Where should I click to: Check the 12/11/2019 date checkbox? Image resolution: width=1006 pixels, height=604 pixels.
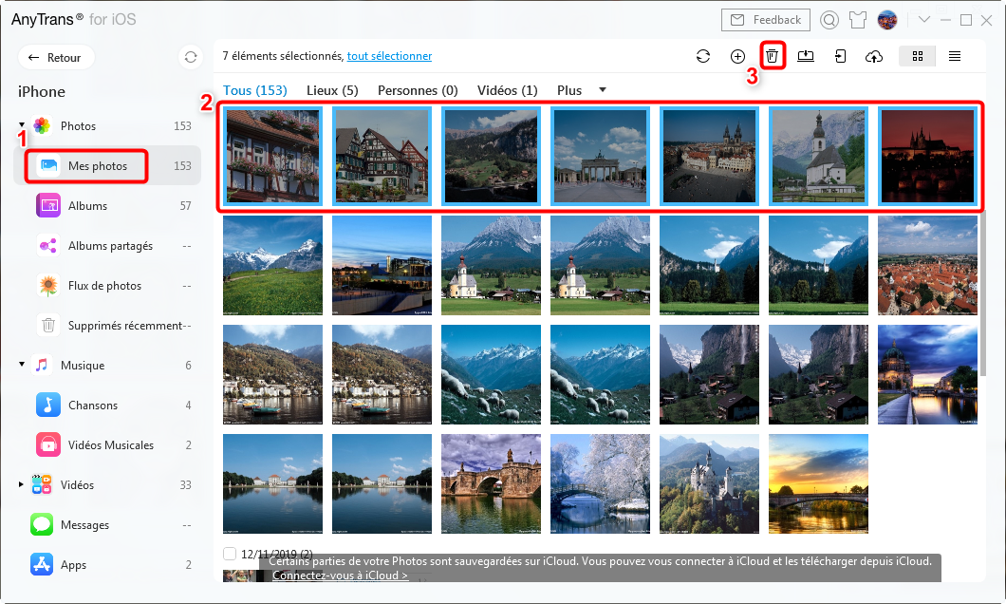(x=229, y=554)
